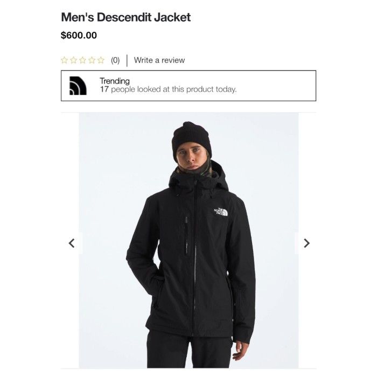Click the Men's Descendit Jacket title
Screen dimensions: 377x377
pyautogui.click(x=125, y=17)
